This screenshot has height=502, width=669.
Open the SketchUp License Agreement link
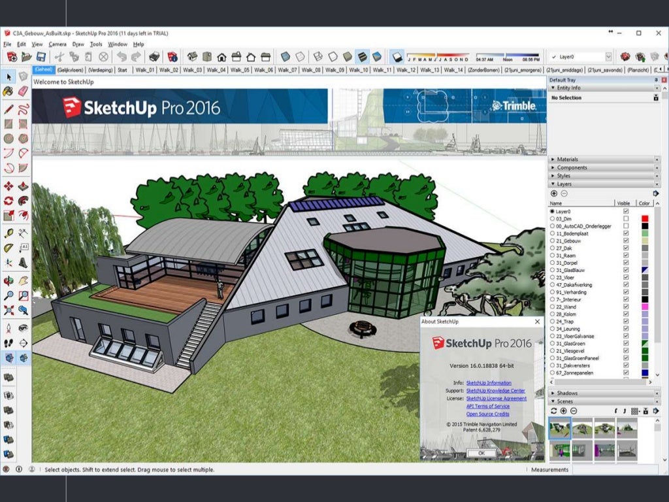click(497, 398)
